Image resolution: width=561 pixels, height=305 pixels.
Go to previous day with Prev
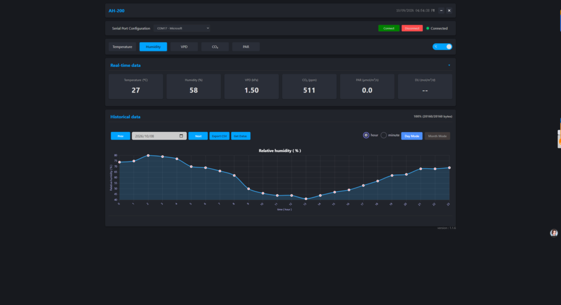(x=121, y=136)
